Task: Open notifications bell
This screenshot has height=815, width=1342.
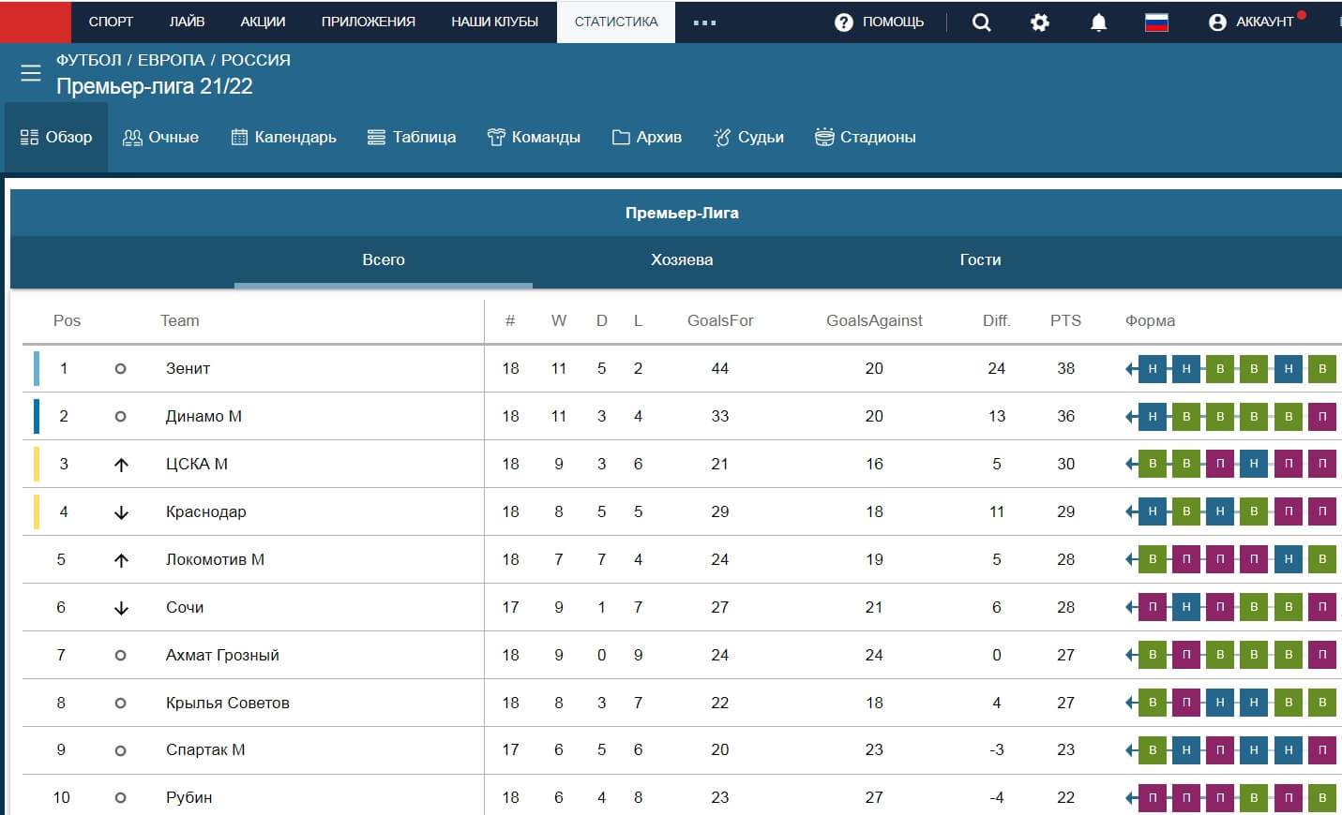Action: (x=1098, y=22)
